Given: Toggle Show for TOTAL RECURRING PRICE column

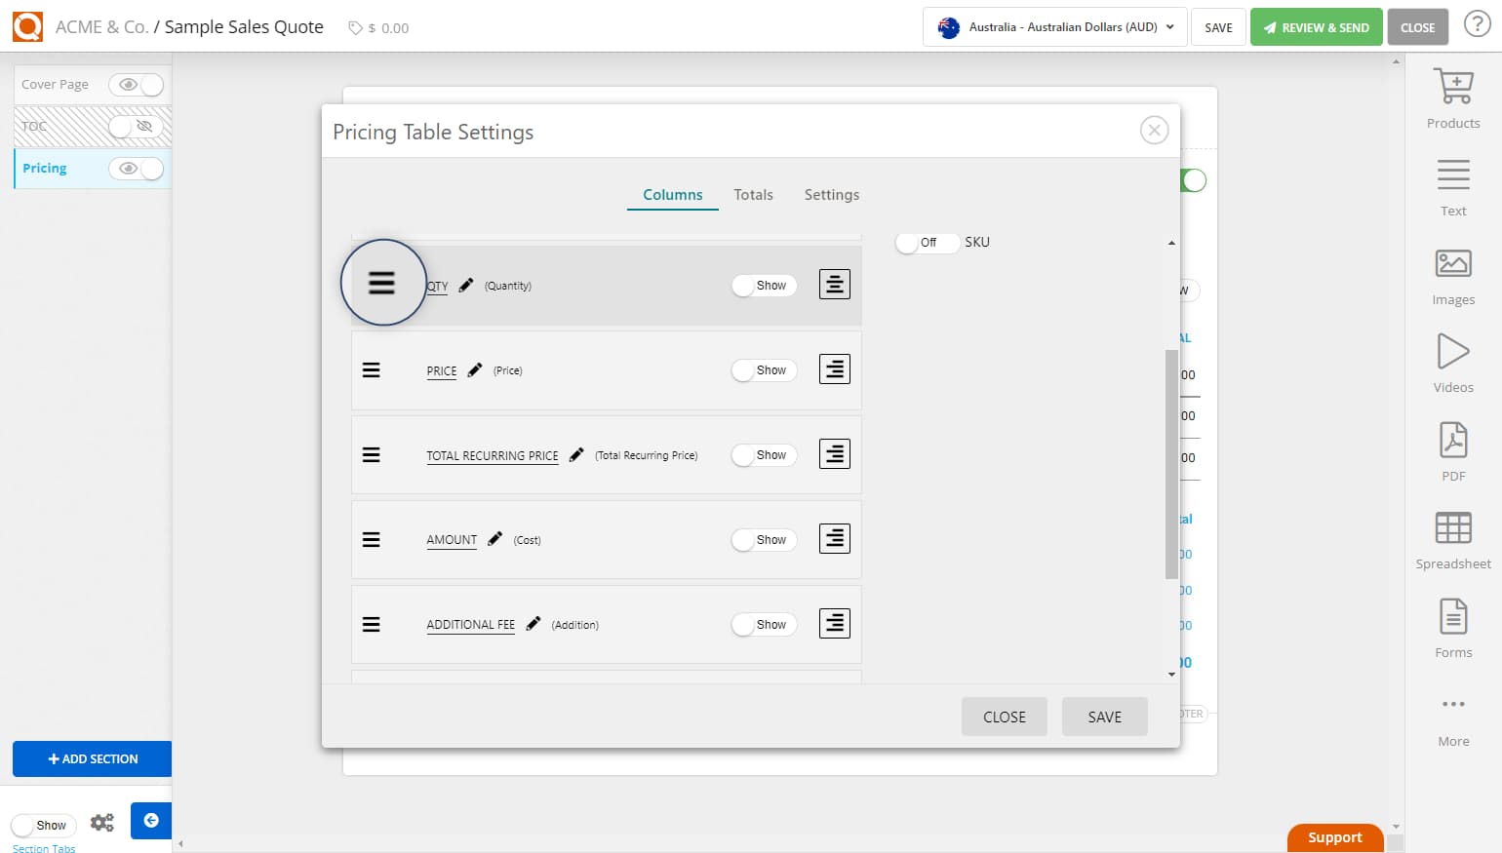Looking at the screenshot, I should tap(764, 454).
